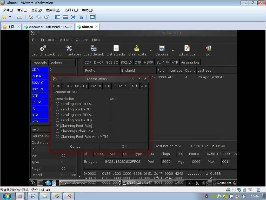
Task: Click the Last seen column header
Action: pyautogui.click(x=217, y=70)
